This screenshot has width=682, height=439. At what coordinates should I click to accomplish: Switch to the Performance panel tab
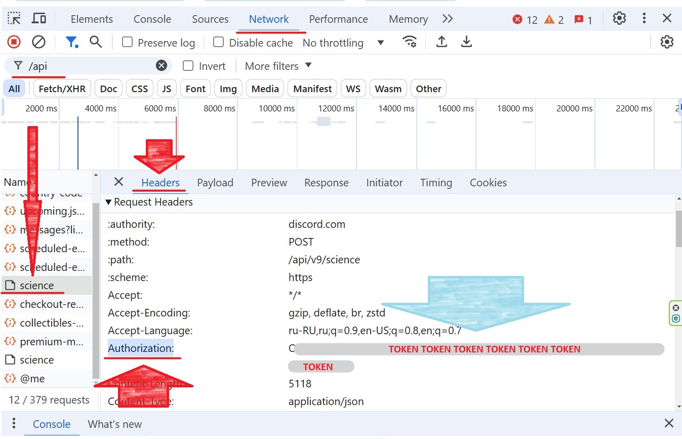coord(338,19)
